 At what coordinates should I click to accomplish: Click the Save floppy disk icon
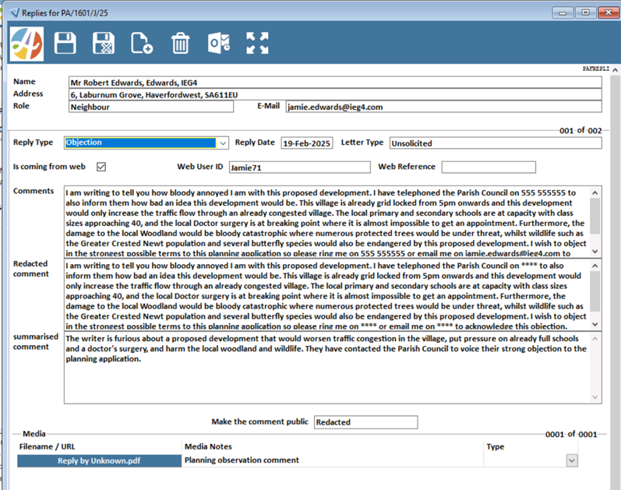[65, 43]
